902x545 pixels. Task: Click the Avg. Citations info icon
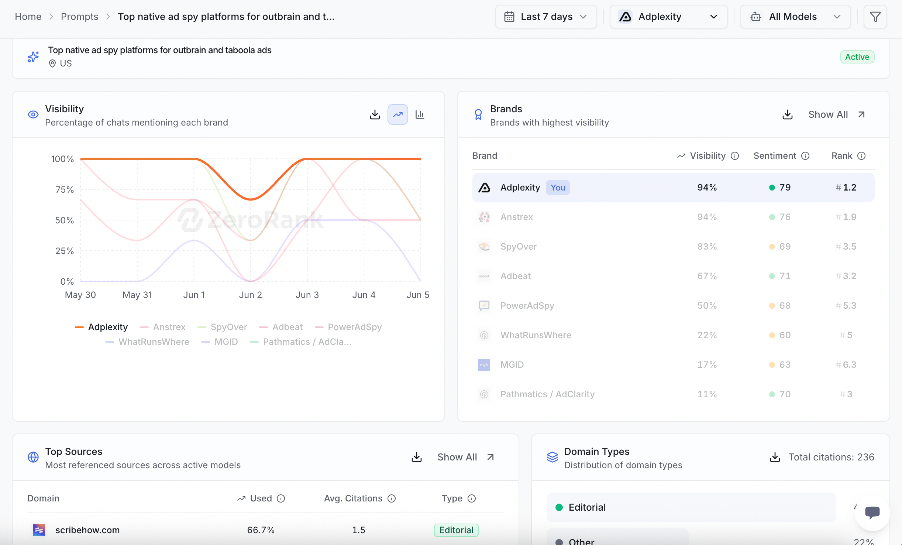[x=392, y=498]
